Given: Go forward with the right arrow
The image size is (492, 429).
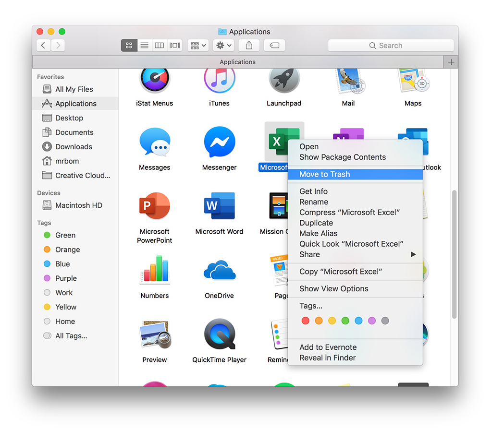Looking at the screenshot, I should coord(58,46).
